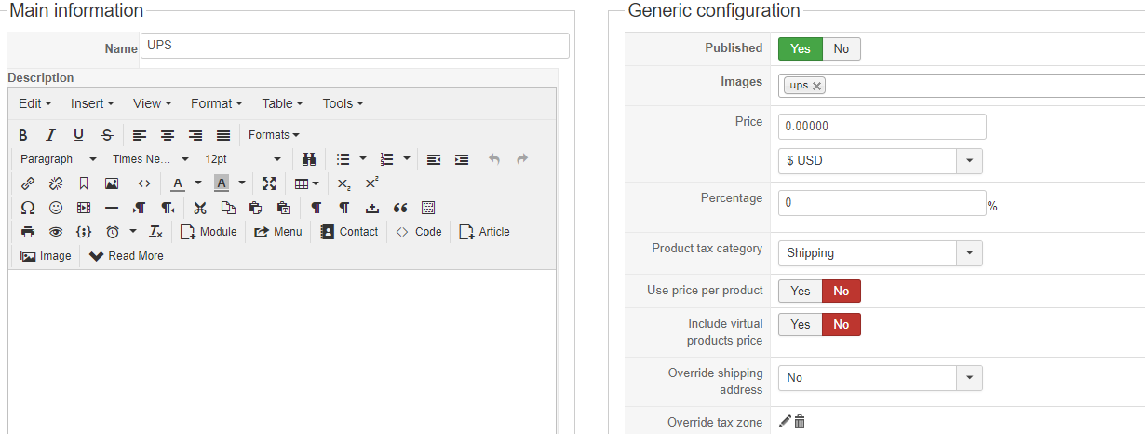This screenshot has height=434, width=1145.
Task: Toggle fullscreen editor mode icon
Action: tap(269, 183)
